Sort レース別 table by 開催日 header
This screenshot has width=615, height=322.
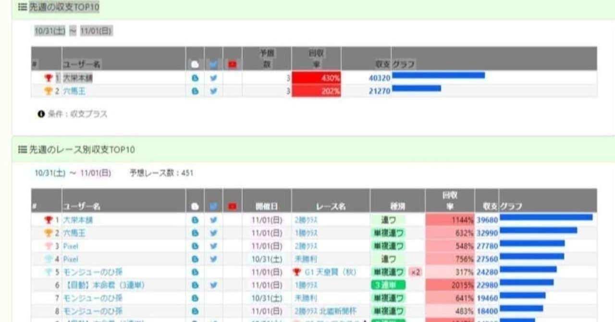click(x=267, y=206)
